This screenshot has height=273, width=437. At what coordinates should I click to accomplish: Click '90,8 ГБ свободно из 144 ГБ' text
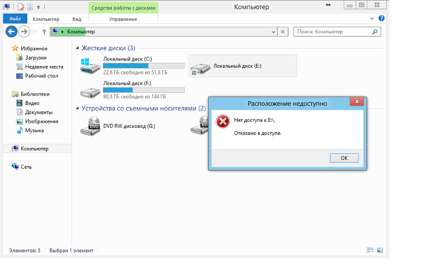134,97
